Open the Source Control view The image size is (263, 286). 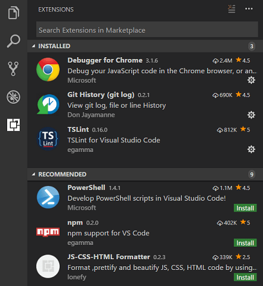click(x=13, y=69)
